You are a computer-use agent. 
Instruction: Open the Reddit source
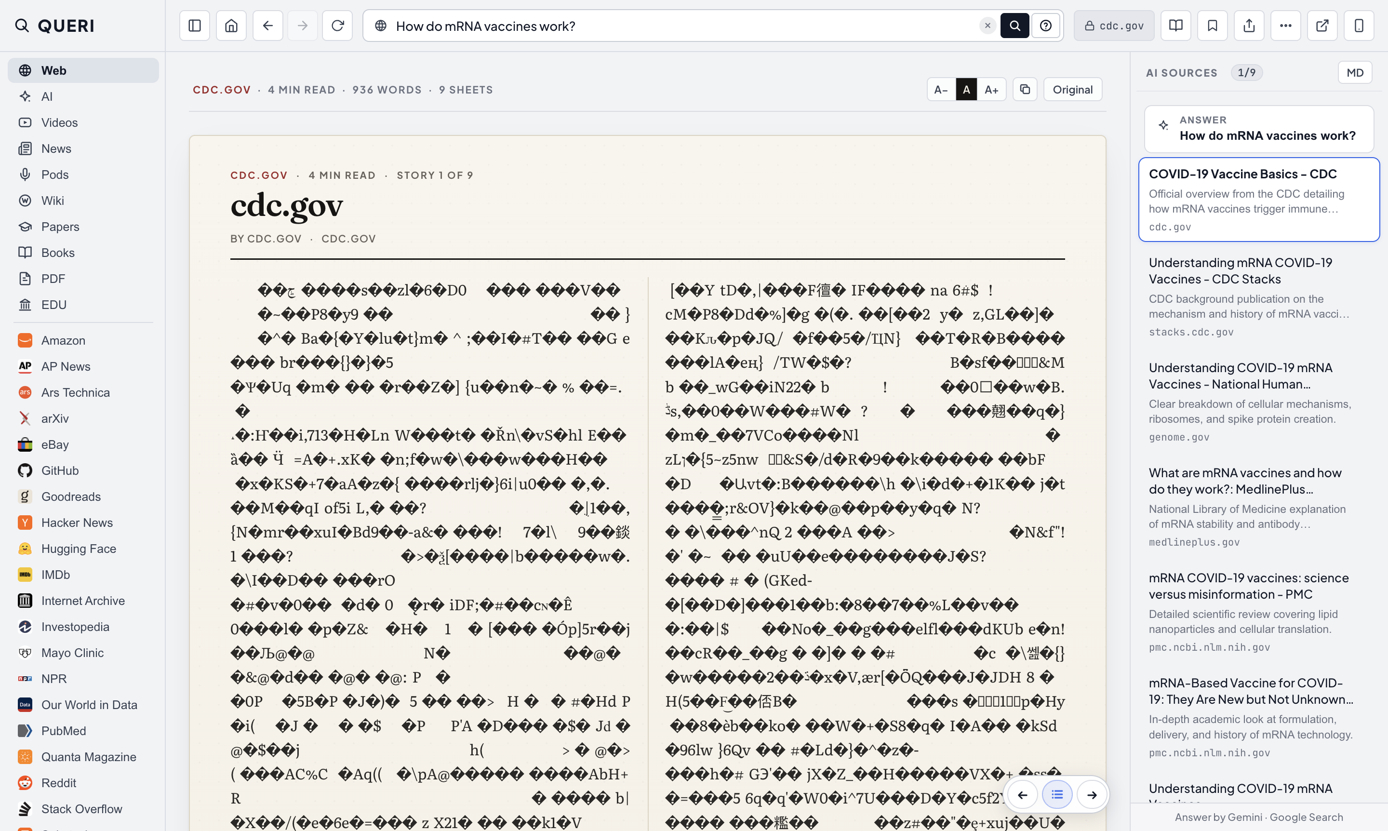83,783
